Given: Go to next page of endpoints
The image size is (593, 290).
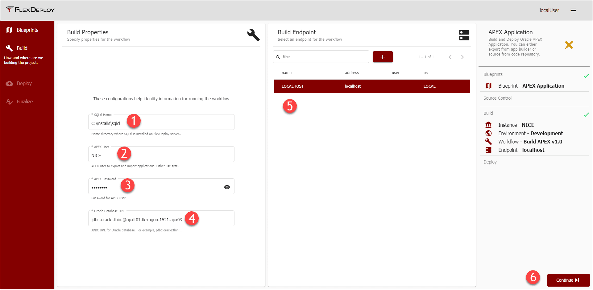Looking at the screenshot, I should tap(462, 57).
